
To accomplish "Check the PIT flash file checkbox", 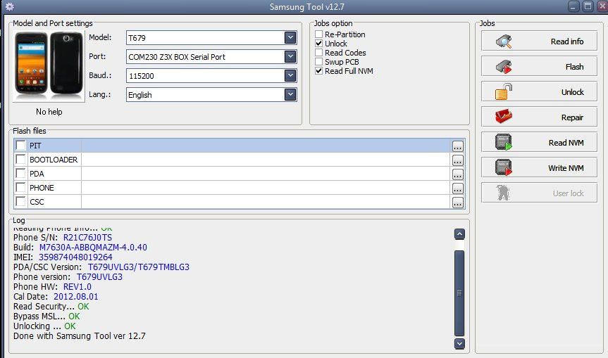I will pos(20,145).
